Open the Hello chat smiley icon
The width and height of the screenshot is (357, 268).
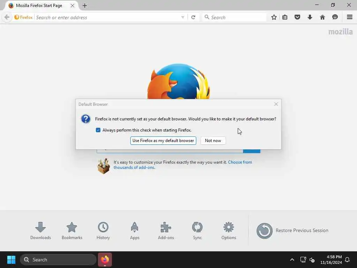click(335, 17)
